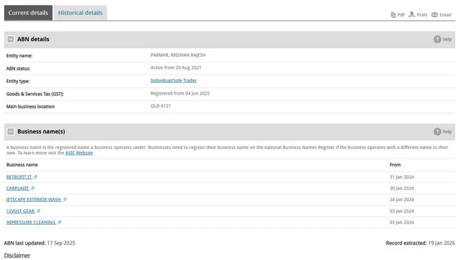Click the entity name PARMAR, KRISHAN RAJESH
This screenshot has height=260, width=471.
pos(178,55)
